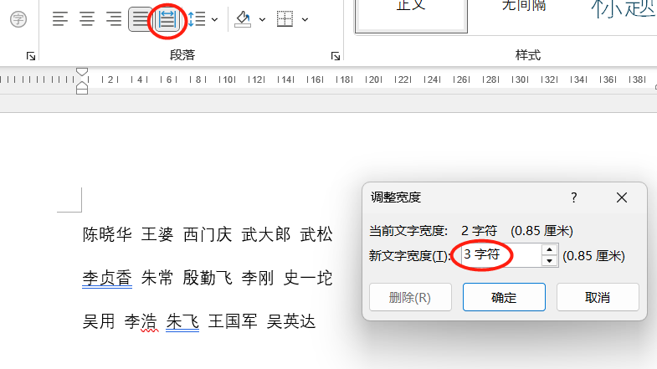657x369 pixels.
Task: Click the name 王国军 in document
Action: pos(233,321)
